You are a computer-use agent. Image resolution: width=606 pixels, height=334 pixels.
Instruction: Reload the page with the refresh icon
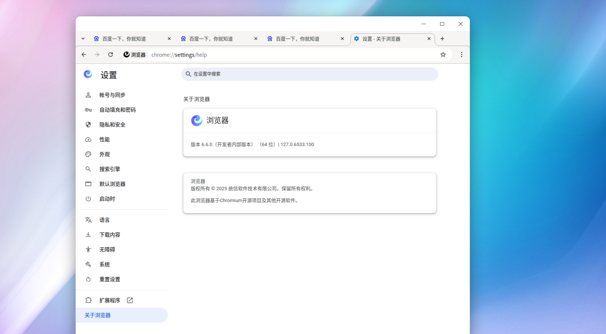click(x=110, y=54)
